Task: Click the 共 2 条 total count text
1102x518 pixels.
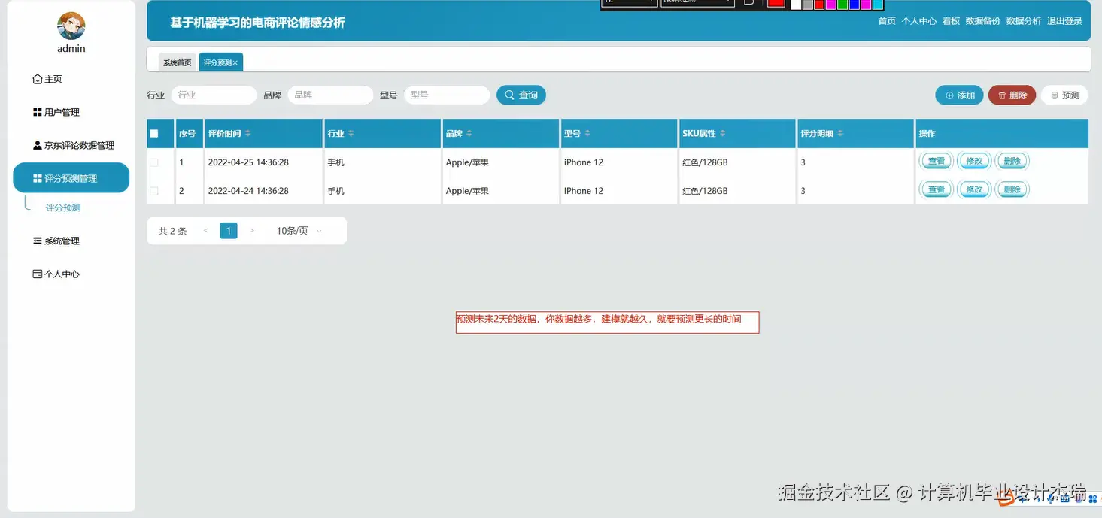Action: point(172,231)
